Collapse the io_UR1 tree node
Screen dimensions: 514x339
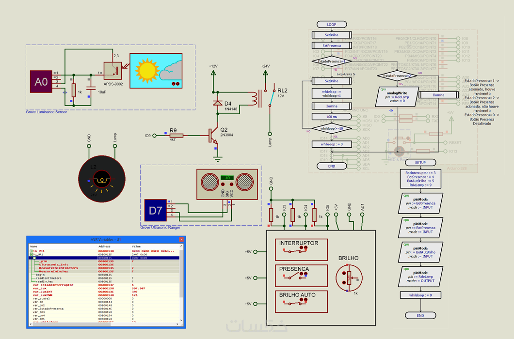tap(31, 255)
